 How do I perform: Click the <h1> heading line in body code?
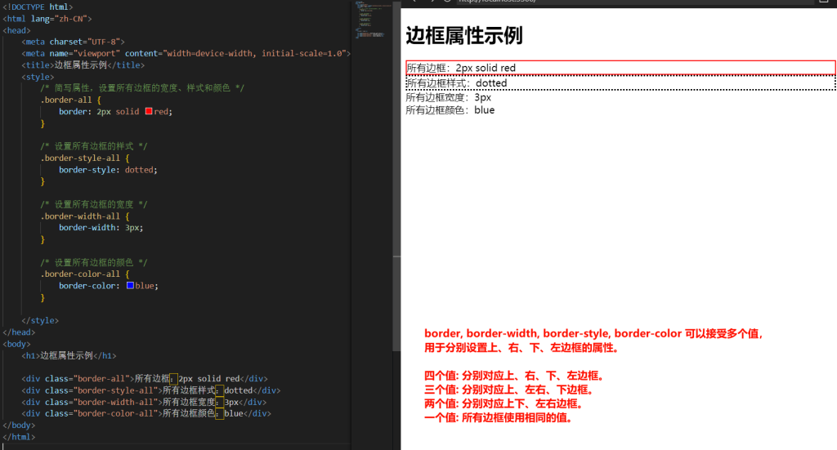pos(69,355)
